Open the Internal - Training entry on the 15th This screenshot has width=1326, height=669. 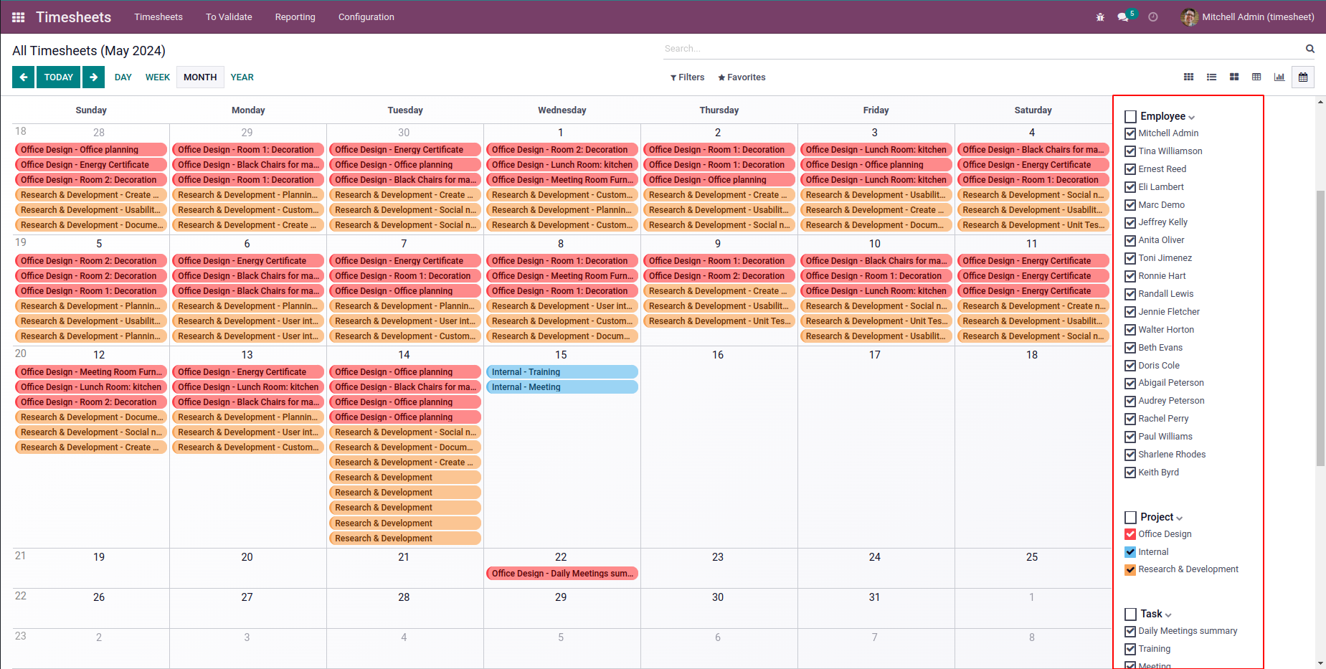point(561,372)
